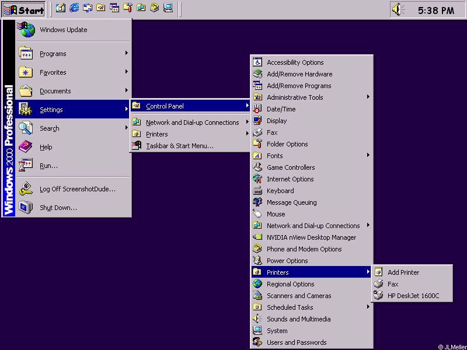
Task: Click the 5:38 PM clock
Action: click(435, 10)
